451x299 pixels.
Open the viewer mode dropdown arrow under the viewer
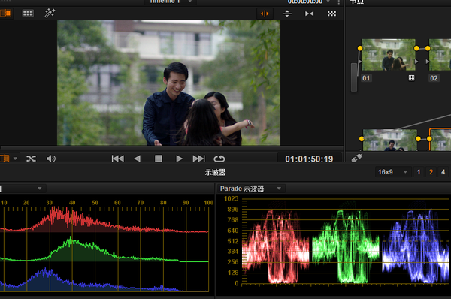point(15,159)
